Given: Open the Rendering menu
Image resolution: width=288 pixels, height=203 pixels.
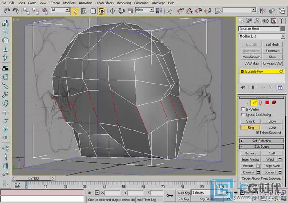Looking at the screenshot, I should coord(124,3).
